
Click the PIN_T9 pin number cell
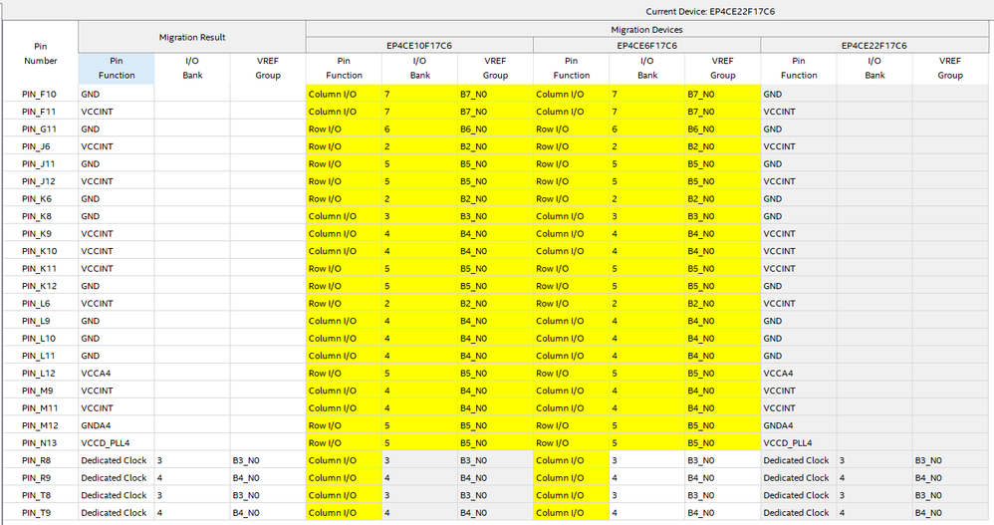click(x=36, y=512)
